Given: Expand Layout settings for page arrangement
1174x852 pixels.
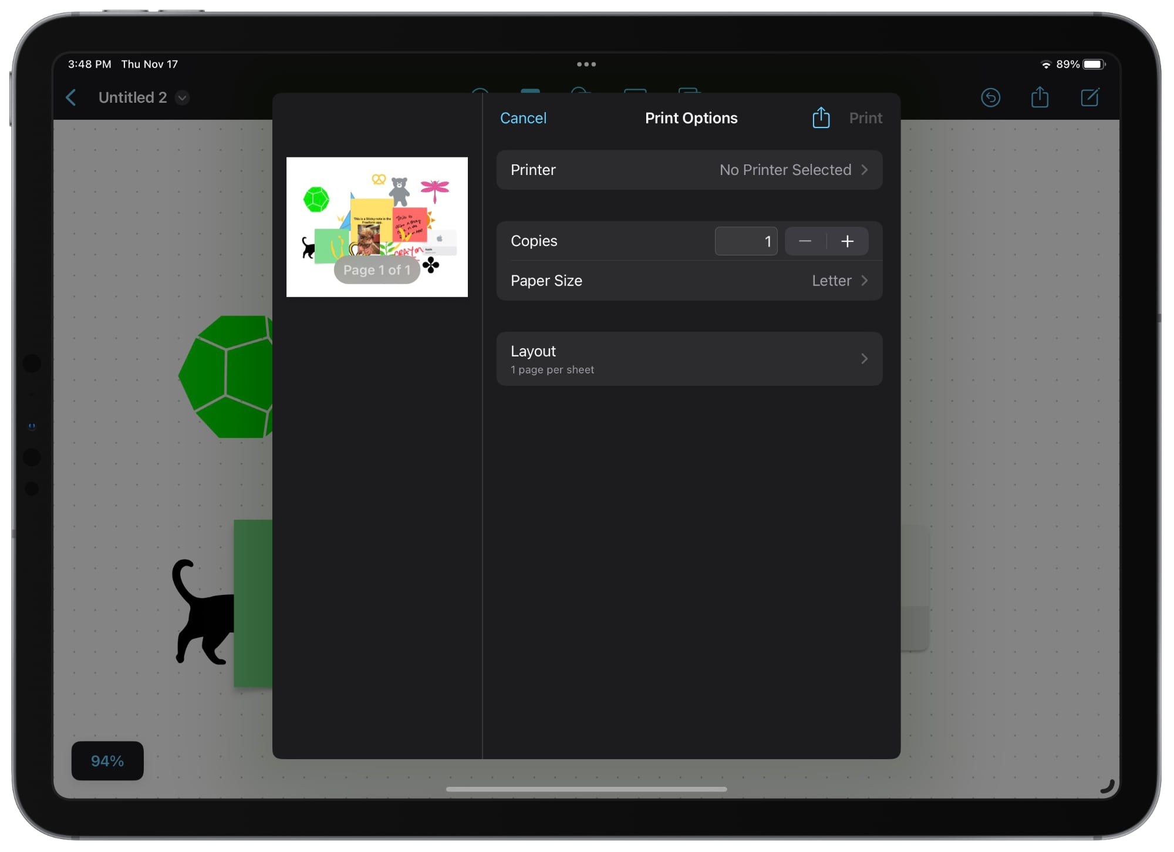Looking at the screenshot, I should pyautogui.click(x=688, y=359).
